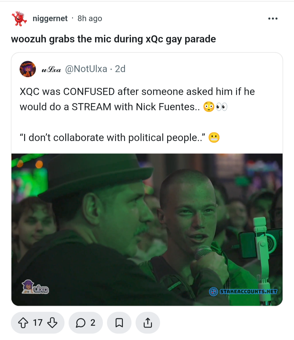The image size is (294, 340).
Task: Open the three-dot more options menu
Action: (272, 19)
